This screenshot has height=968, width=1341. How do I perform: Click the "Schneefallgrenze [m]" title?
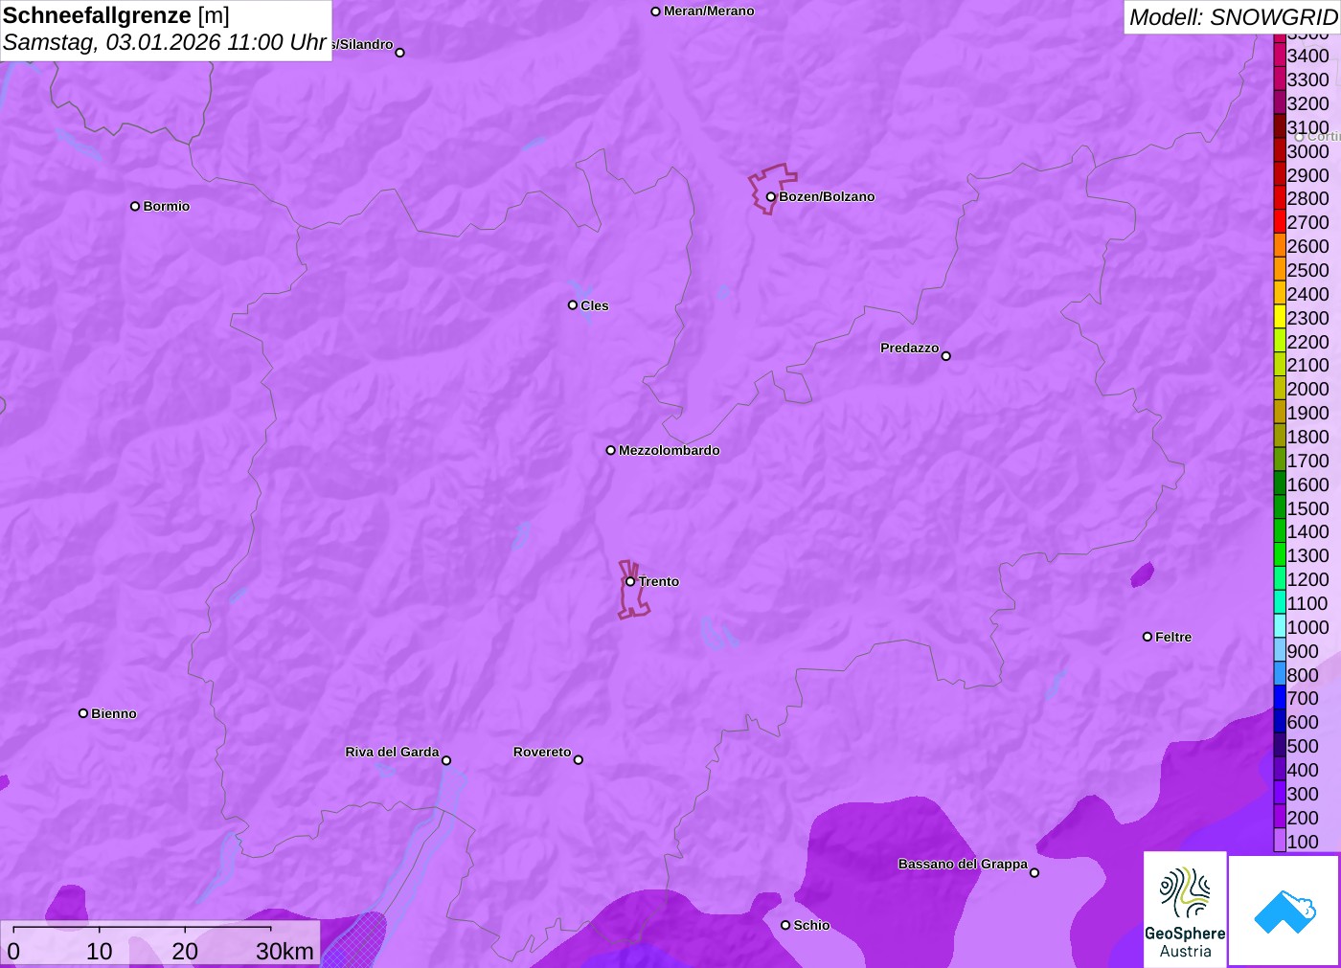116,15
